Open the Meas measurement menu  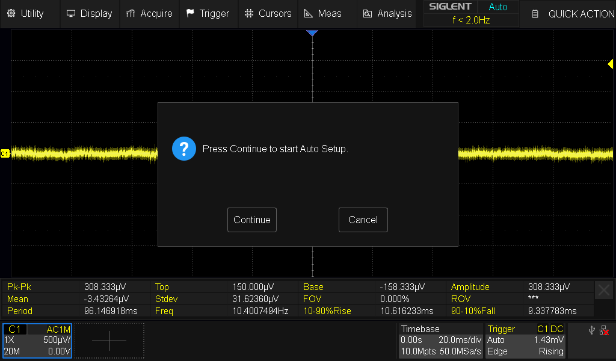(322, 13)
